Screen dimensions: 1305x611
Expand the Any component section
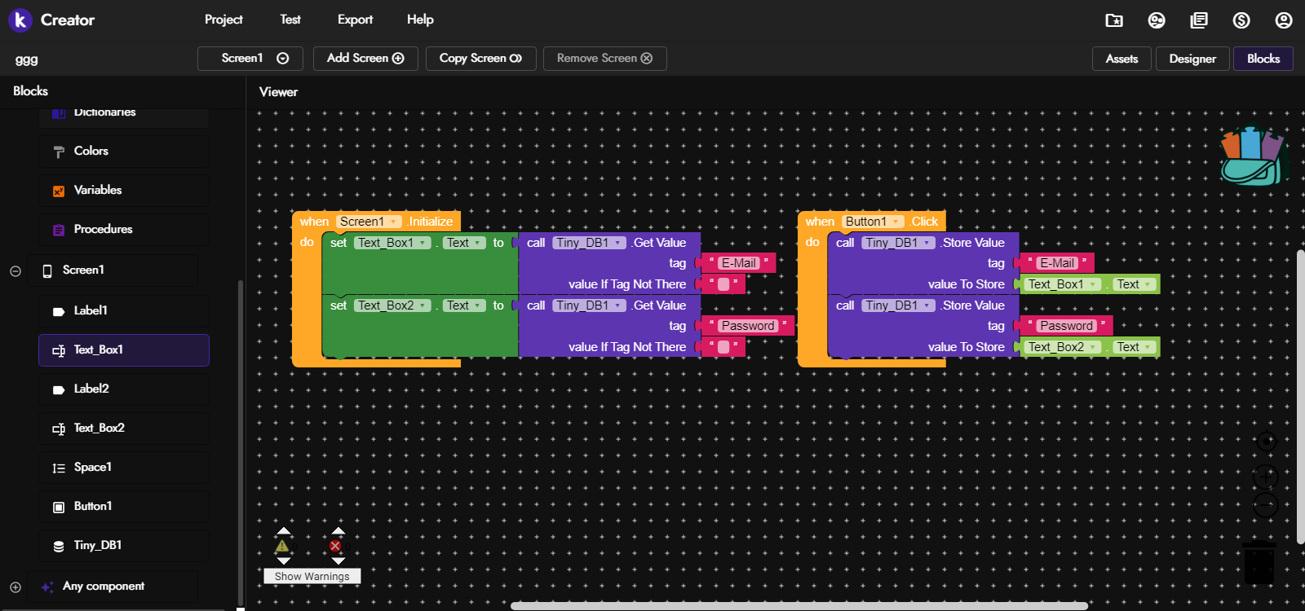pyautogui.click(x=15, y=587)
